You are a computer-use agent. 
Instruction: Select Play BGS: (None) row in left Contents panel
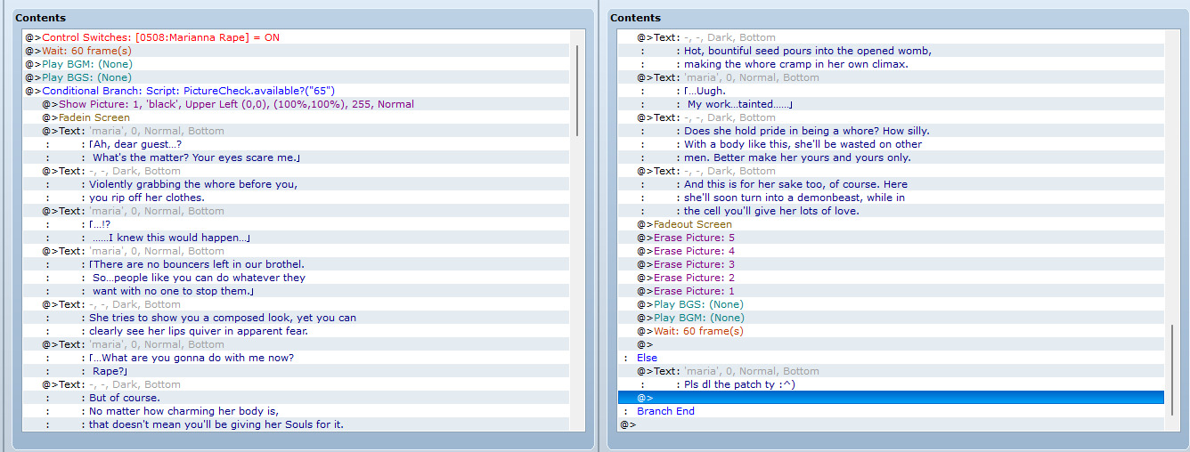[296, 77]
